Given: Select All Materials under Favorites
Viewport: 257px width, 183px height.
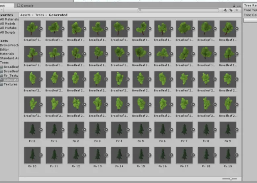Looking at the screenshot, I should pyautogui.click(x=9, y=19).
